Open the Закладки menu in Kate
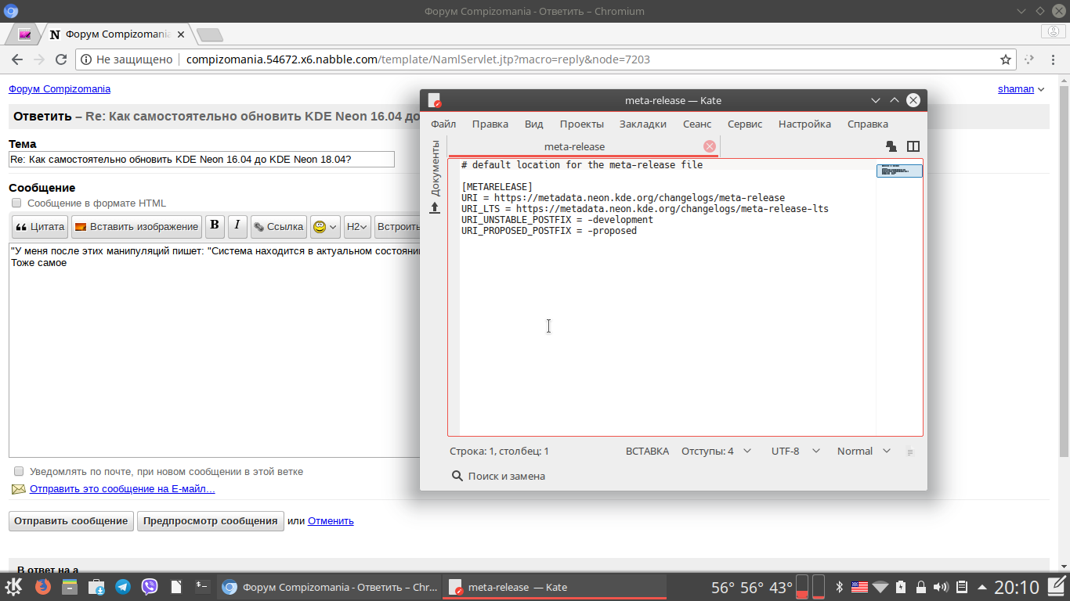This screenshot has width=1070, height=601. pos(642,124)
